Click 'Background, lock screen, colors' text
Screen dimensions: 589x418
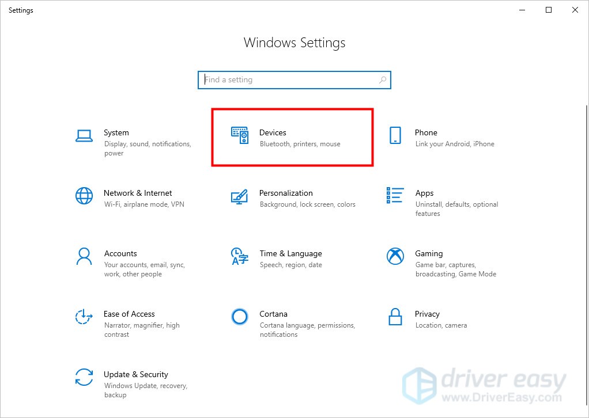pos(308,204)
